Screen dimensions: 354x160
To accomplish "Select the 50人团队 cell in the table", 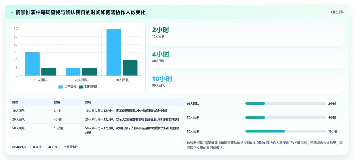I will click(18, 128).
